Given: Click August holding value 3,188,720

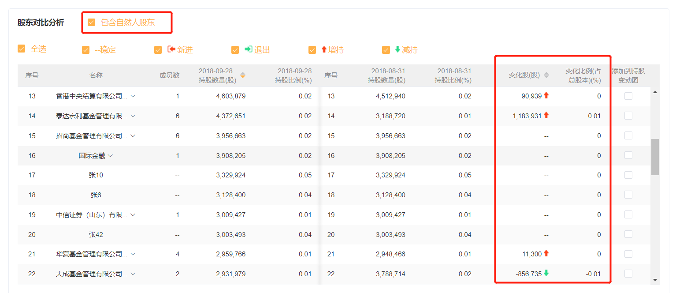Looking at the screenshot, I should click(390, 116).
